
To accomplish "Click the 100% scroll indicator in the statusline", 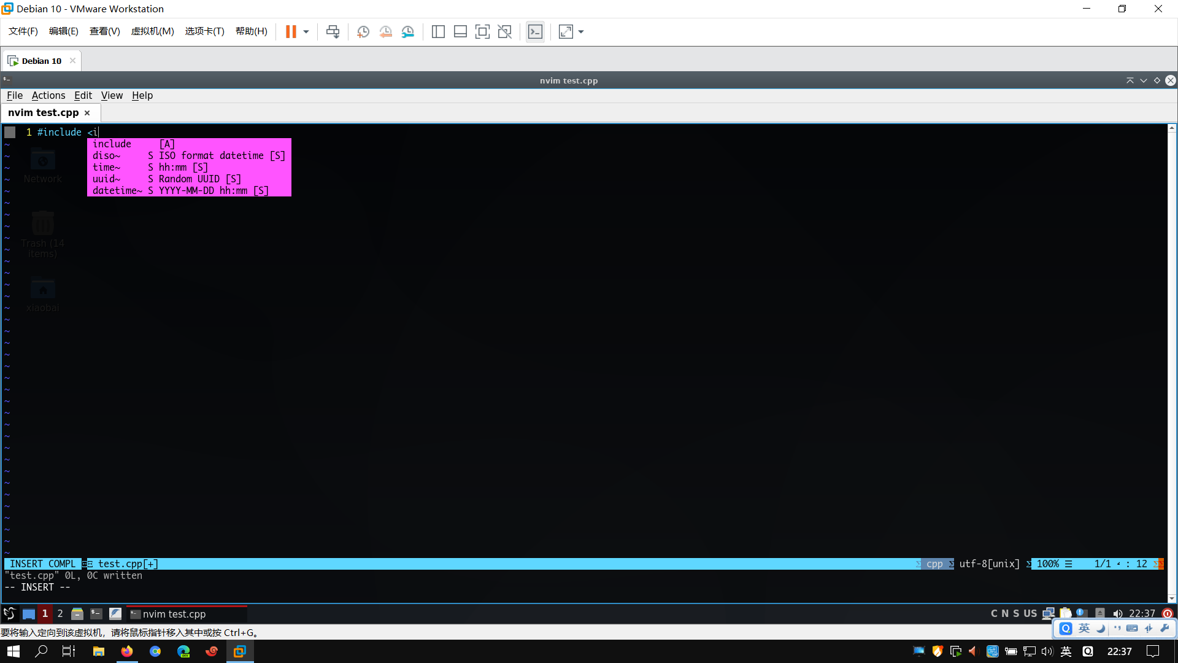I will (1047, 564).
